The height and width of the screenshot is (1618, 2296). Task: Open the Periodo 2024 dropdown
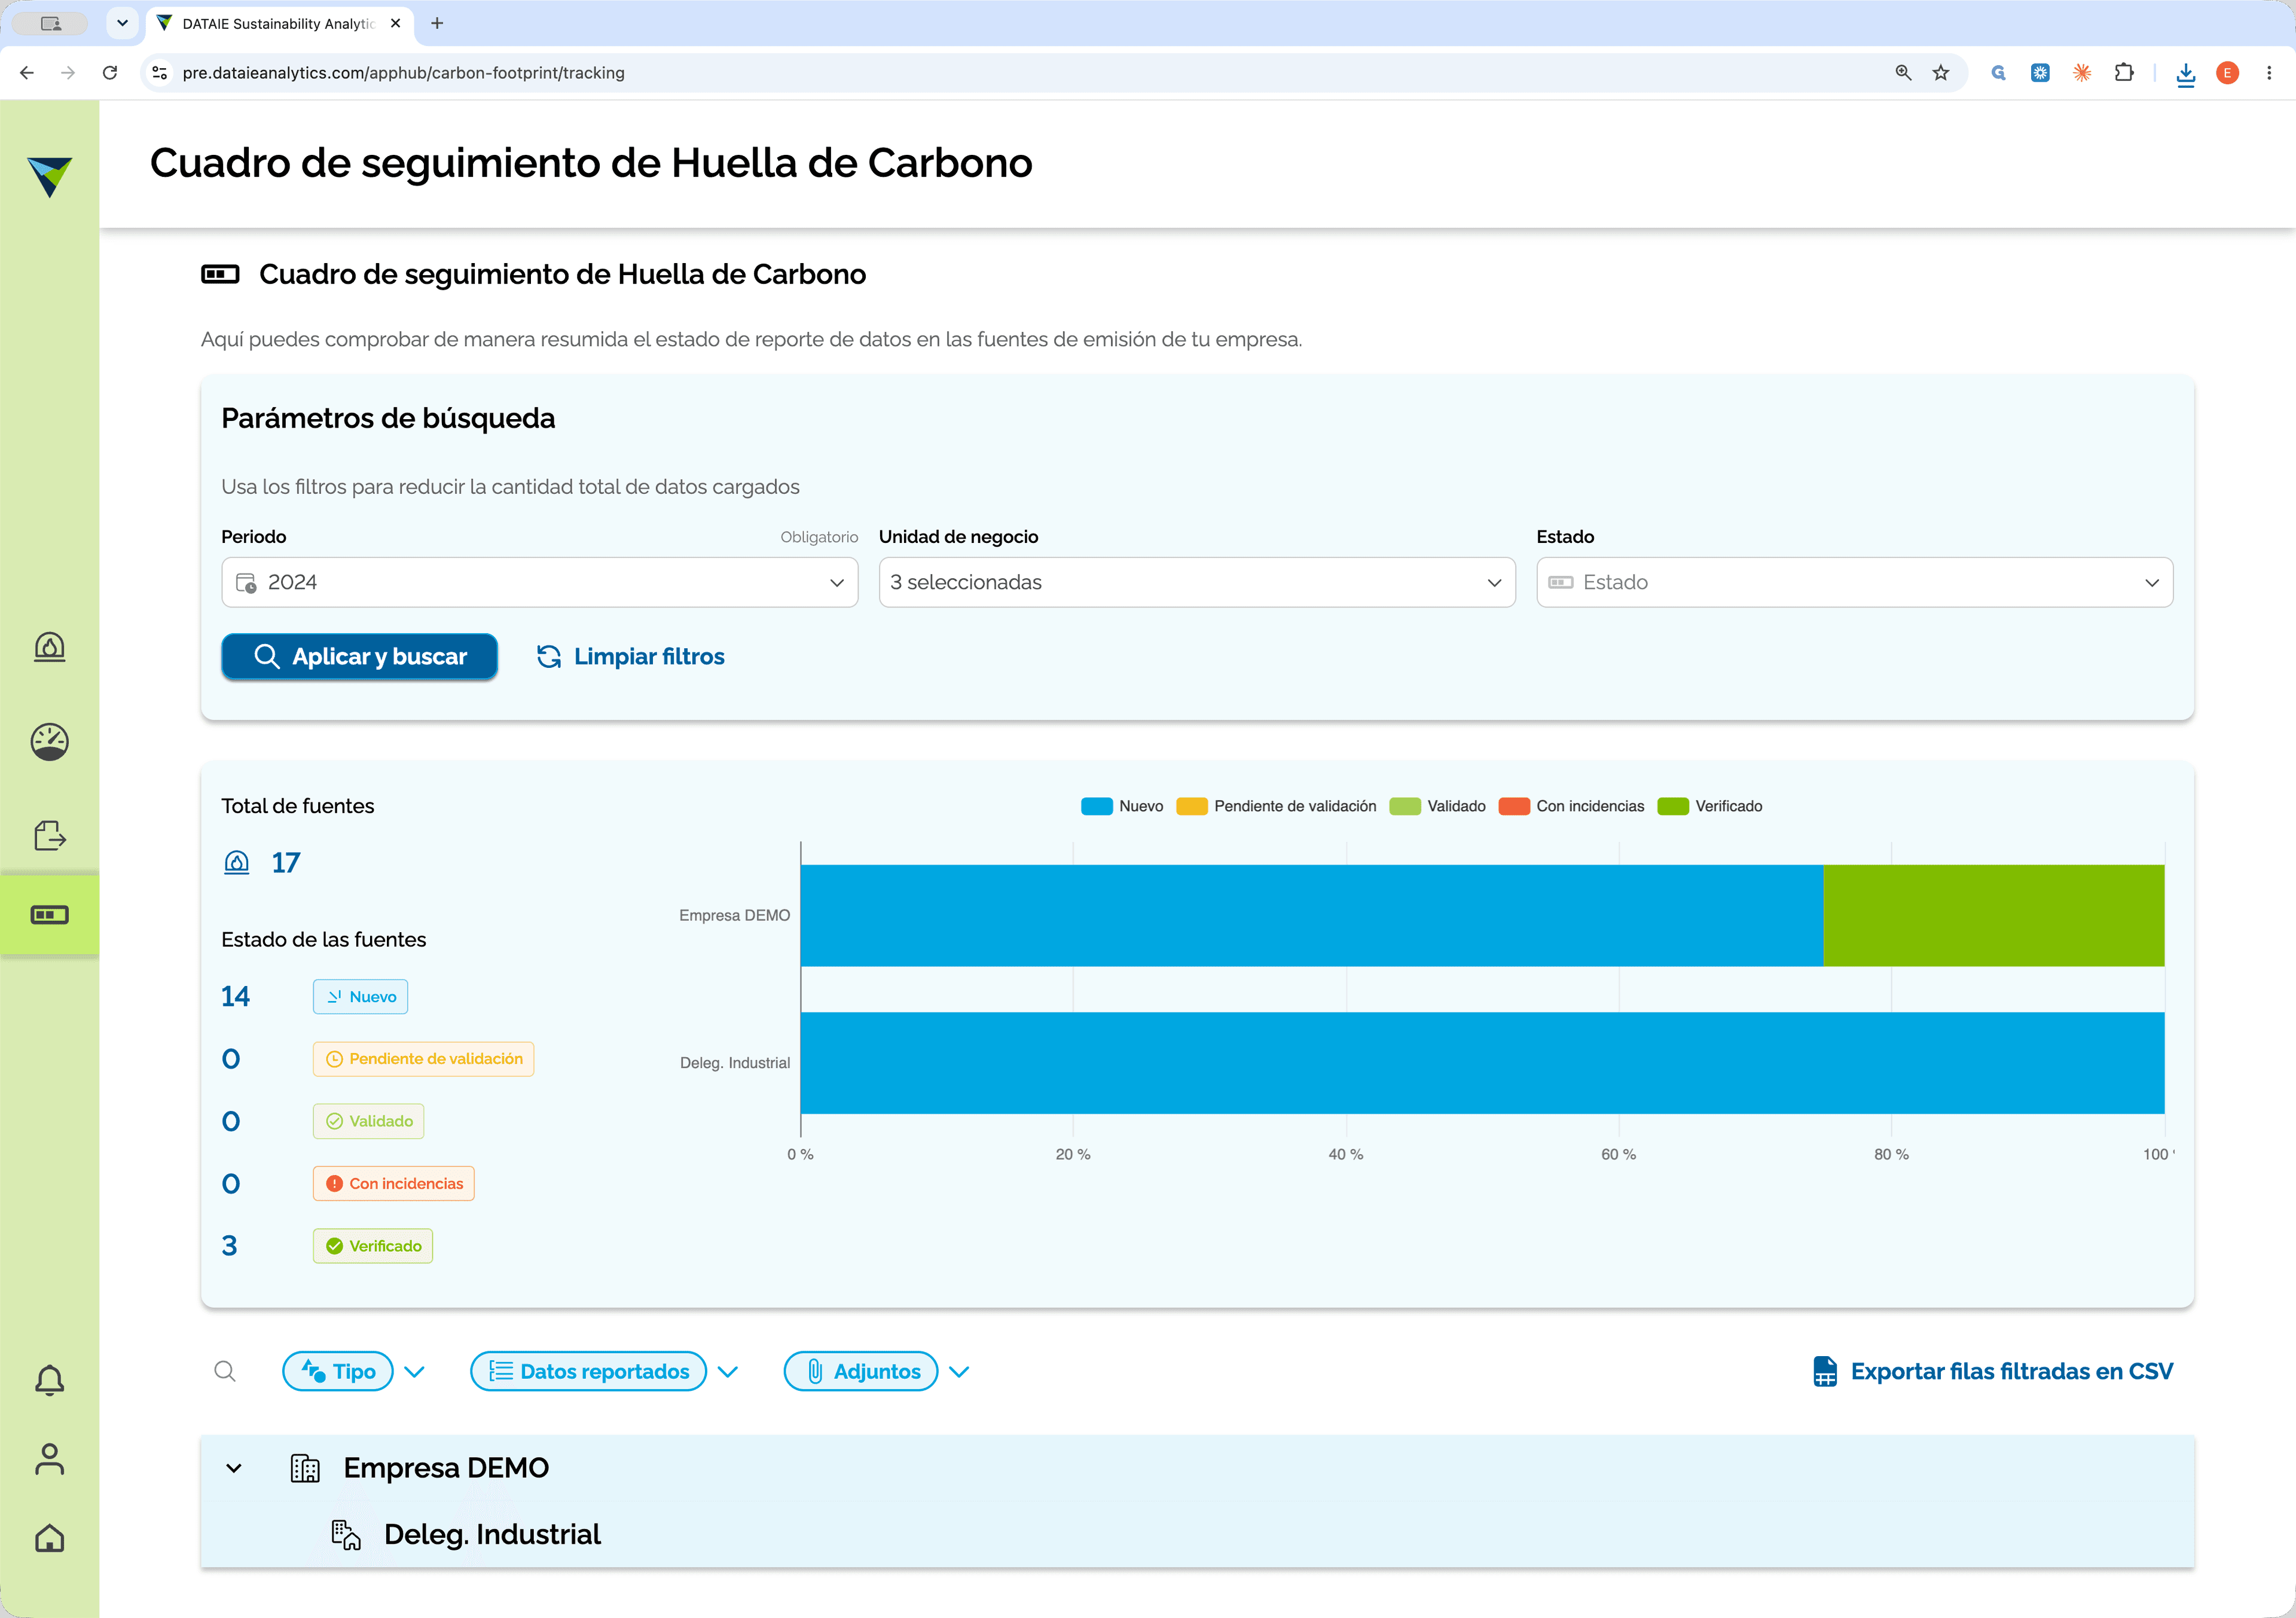[x=539, y=582]
